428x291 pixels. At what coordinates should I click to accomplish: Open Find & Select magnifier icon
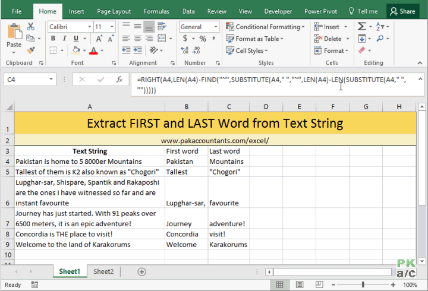380,39
